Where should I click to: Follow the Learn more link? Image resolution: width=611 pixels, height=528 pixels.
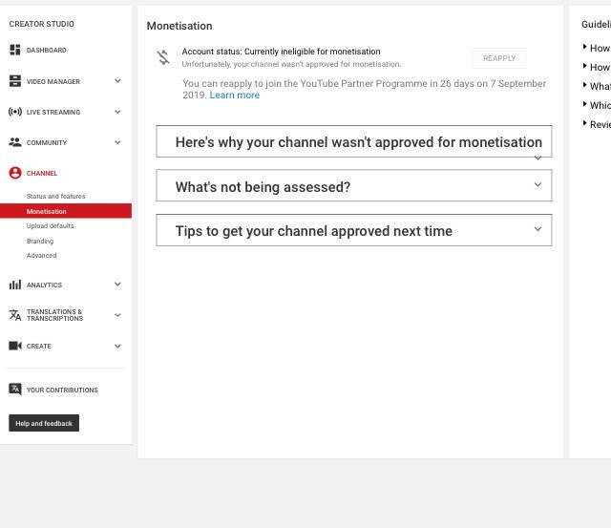pyautogui.click(x=235, y=95)
